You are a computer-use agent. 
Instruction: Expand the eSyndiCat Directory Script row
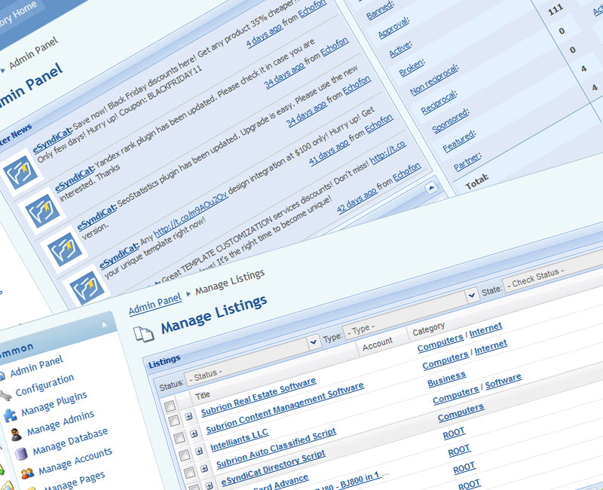click(x=209, y=485)
